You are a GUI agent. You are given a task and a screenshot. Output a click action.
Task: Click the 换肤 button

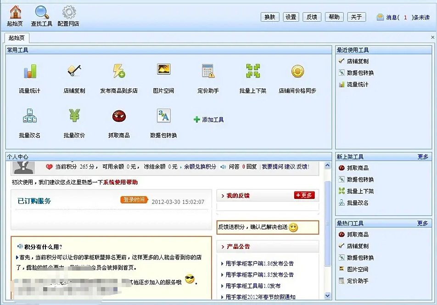pos(270,17)
